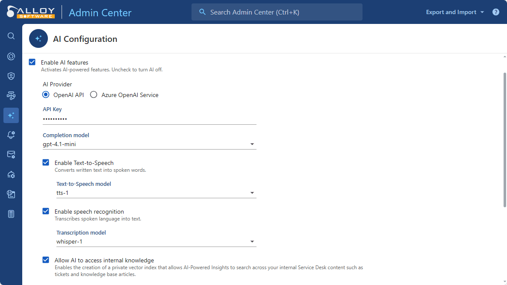Uncheck Enable AI features checkbox
The image size is (507, 285).
[32, 62]
